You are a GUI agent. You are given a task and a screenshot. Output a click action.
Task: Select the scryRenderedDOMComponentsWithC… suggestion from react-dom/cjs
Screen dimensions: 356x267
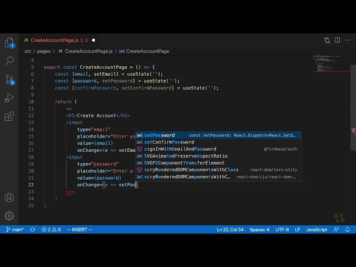point(219,177)
